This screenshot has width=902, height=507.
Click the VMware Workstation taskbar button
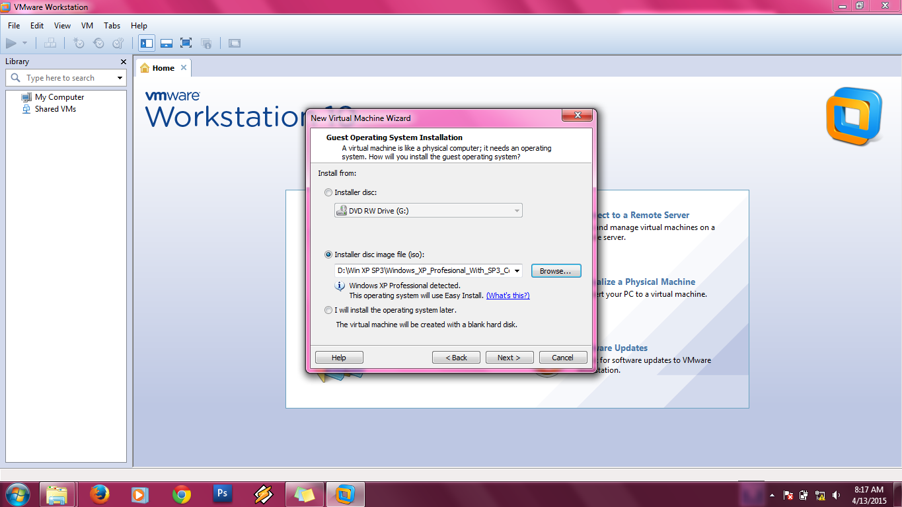(346, 494)
